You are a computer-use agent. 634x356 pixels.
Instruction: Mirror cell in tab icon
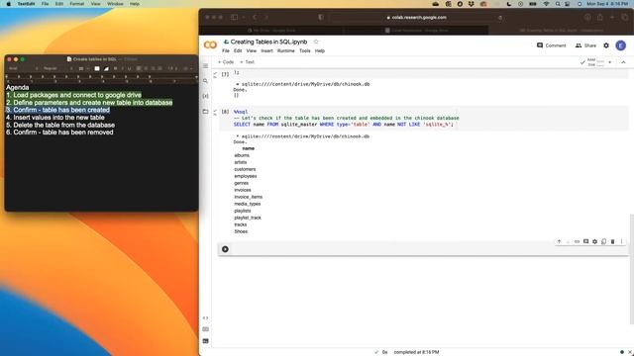[603, 241]
